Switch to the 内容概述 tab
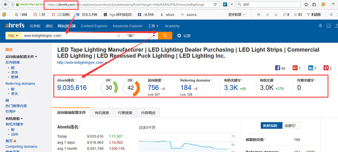 148,113
